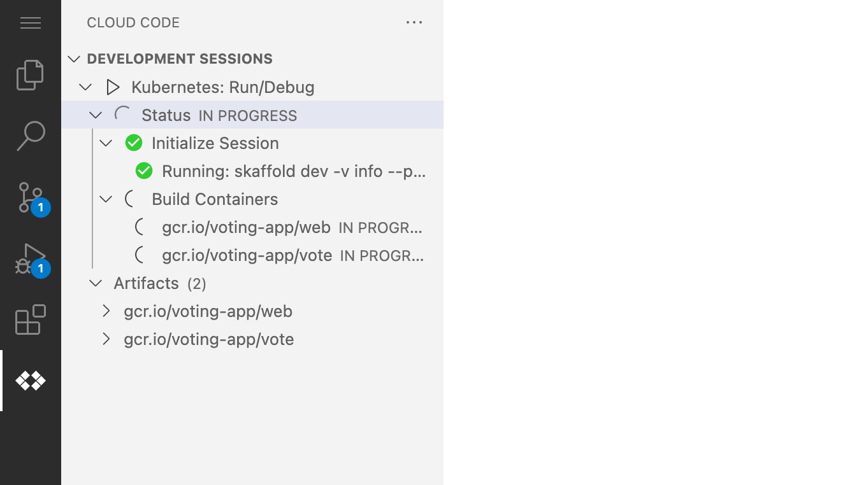The height and width of the screenshot is (485, 845).
Task: Open the Search magnifier icon
Action: click(31, 136)
